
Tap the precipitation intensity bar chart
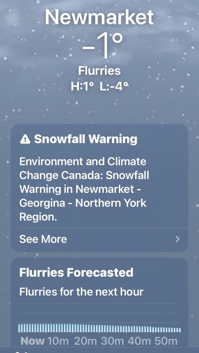pos(99,328)
